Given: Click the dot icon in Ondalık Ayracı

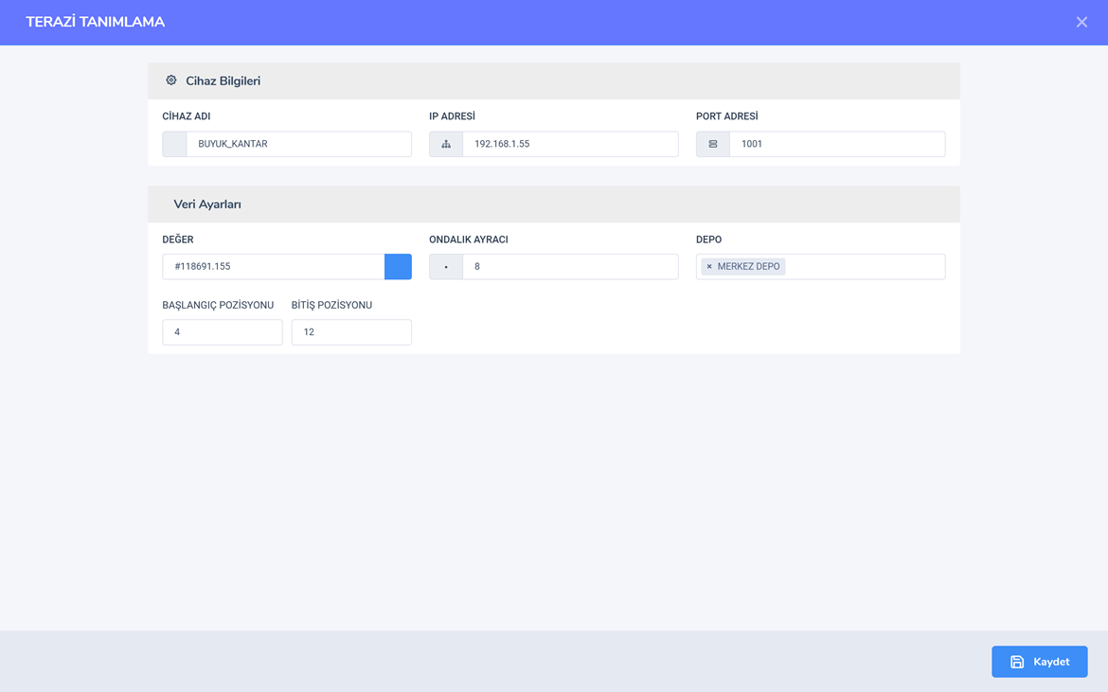Looking at the screenshot, I should (446, 267).
